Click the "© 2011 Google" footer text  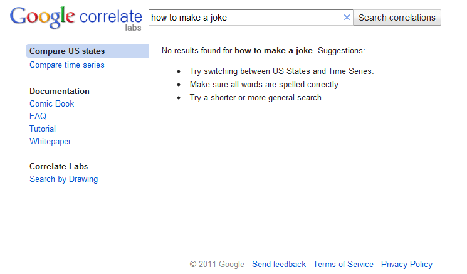coord(217,265)
